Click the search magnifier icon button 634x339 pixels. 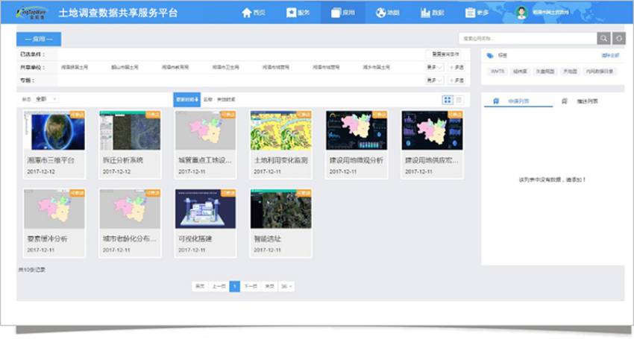click(603, 39)
